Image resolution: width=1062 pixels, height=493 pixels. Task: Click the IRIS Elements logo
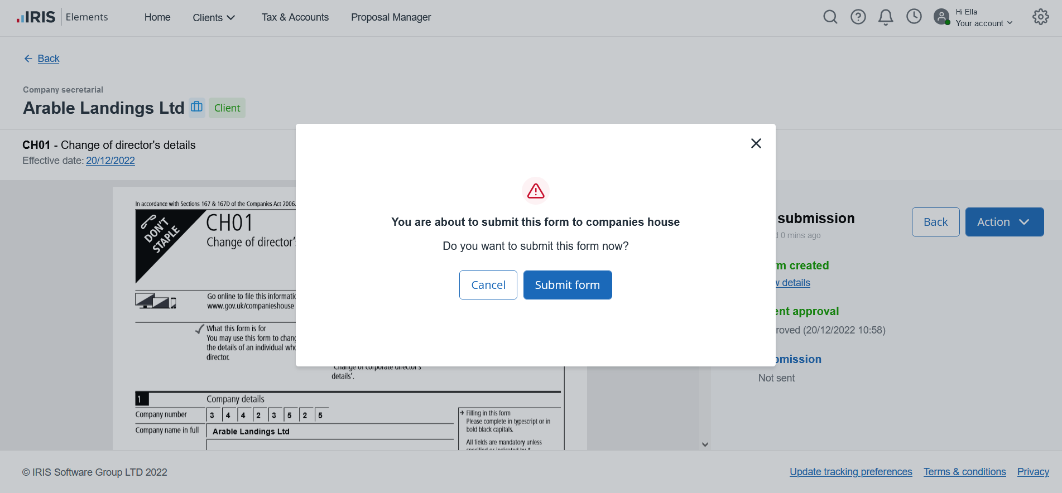tap(62, 17)
